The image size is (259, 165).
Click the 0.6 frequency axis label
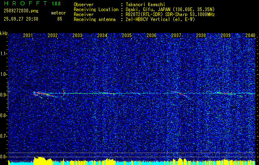coord(4,157)
